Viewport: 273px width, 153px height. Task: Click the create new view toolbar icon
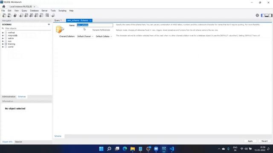point(31,15)
